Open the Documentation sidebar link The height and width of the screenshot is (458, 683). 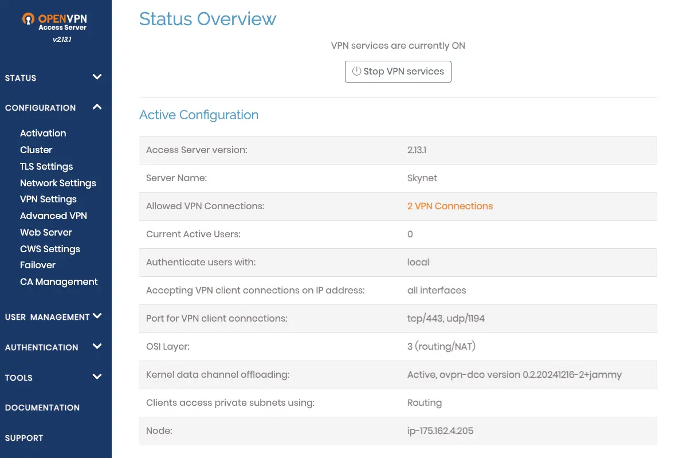(42, 408)
